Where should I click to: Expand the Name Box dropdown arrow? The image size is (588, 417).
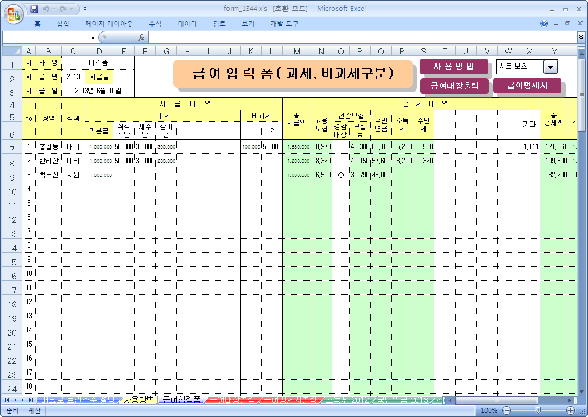pyautogui.click(x=93, y=37)
